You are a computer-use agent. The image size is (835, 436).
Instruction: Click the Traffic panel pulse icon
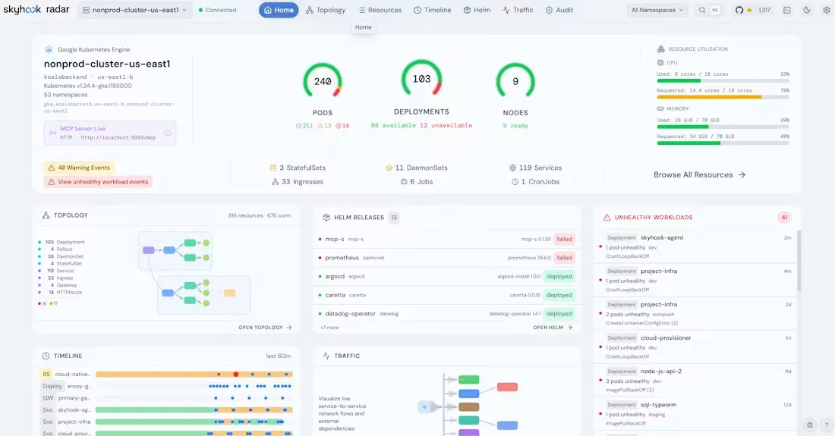pyautogui.click(x=326, y=356)
